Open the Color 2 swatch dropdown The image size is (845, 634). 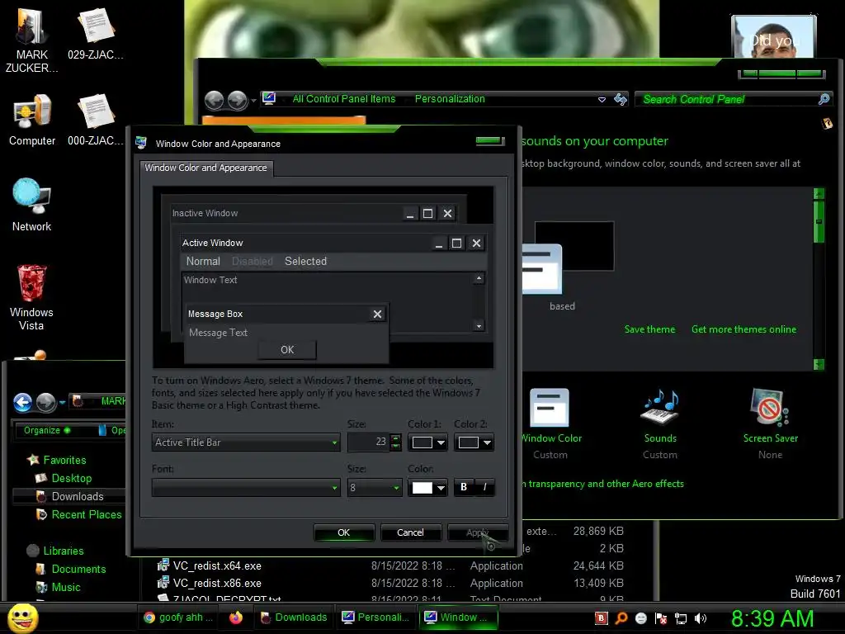tap(474, 442)
